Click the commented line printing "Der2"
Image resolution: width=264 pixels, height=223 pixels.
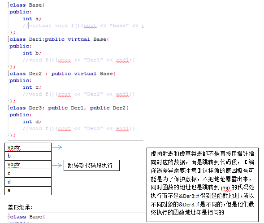pyautogui.click(x=79, y=94)
